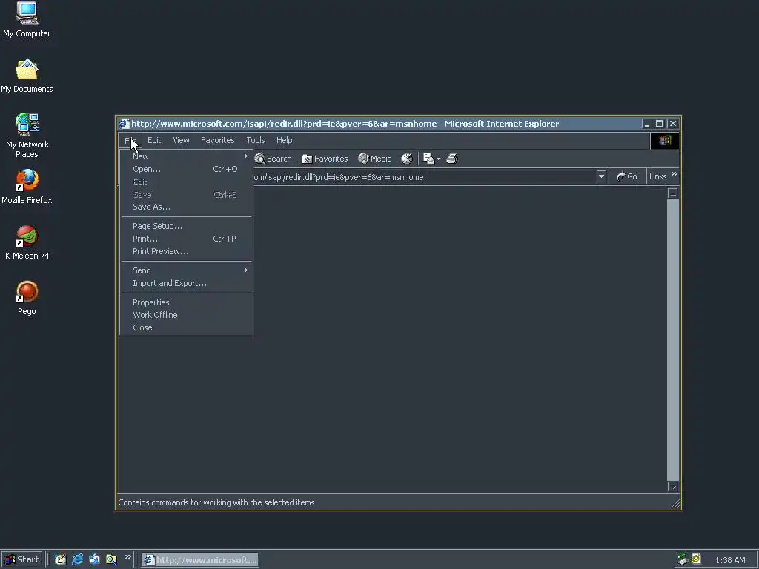This screenshot has width=759, height=569.
Task: Select Print... from the File menu
Action: [186, 239]
